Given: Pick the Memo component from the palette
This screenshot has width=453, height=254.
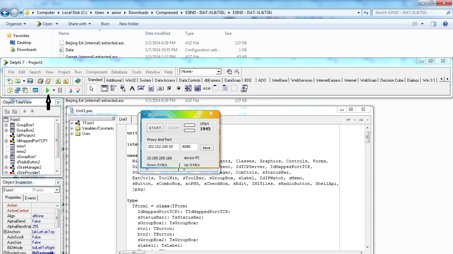Looking at the screenshot, I should point(151,88).
